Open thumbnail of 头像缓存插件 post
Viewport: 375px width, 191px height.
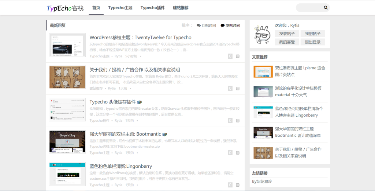tap(67, 110)
